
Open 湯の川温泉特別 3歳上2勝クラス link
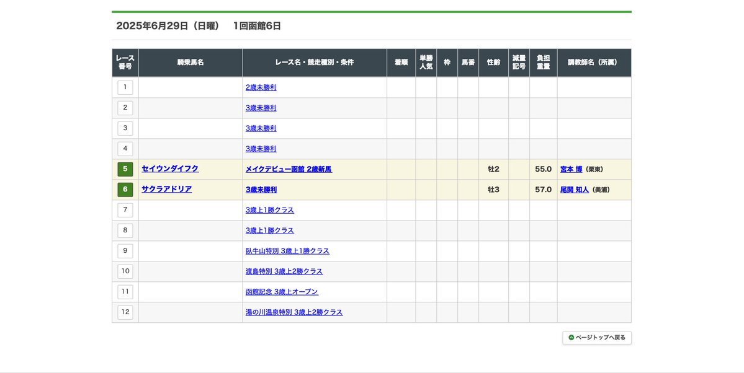pyautogui.click(x=294, y=312)
